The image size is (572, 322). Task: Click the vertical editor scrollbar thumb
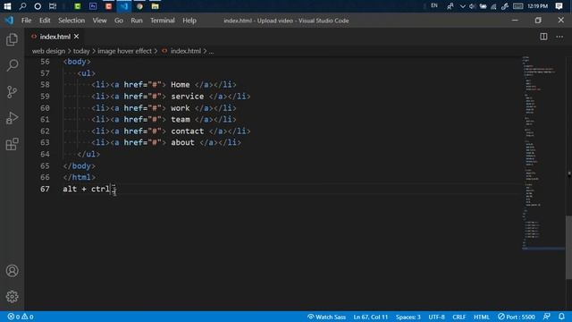568,247
